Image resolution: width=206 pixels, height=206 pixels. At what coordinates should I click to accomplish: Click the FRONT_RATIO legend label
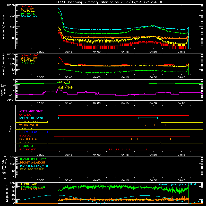click(29, 184)
